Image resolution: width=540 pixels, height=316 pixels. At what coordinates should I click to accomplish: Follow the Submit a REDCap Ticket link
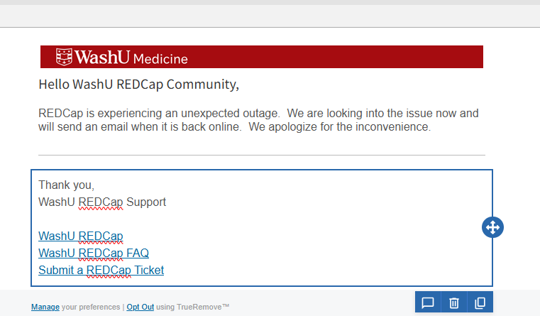tap(101, 270)
